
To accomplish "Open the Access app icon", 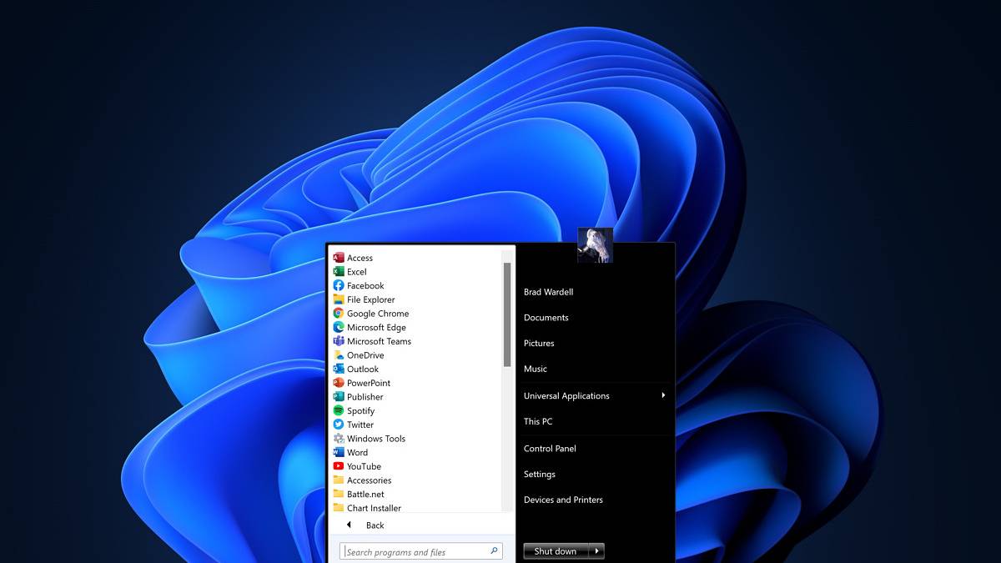I will pos(339,258).
